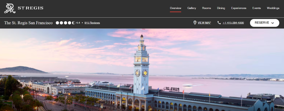Expand the RESERVE dropdown button
This screenshot has width=284, height=111.
coord(265,23)
